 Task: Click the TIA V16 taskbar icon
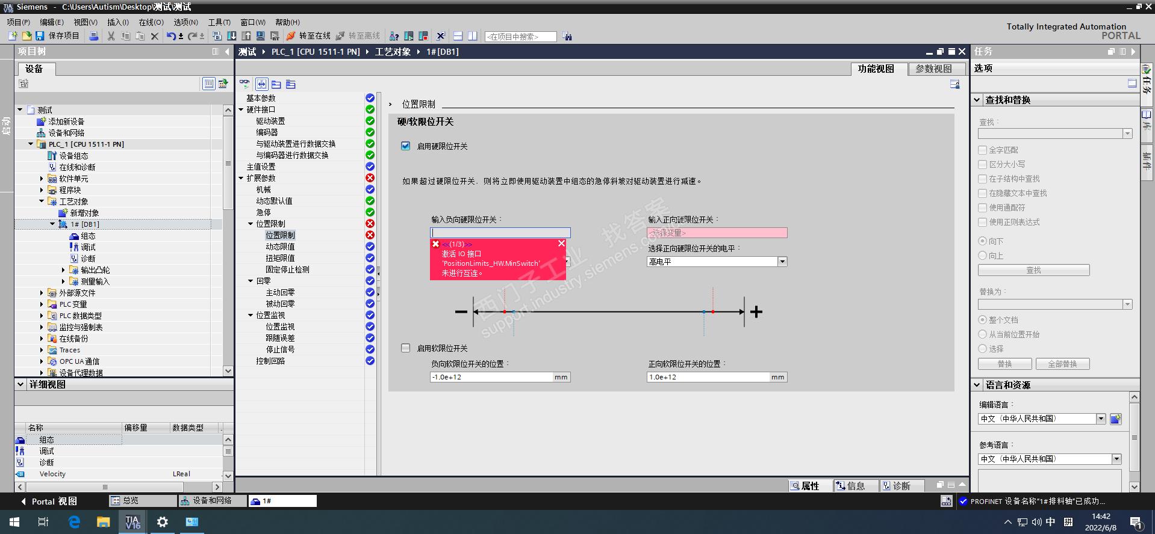(133, 522)
